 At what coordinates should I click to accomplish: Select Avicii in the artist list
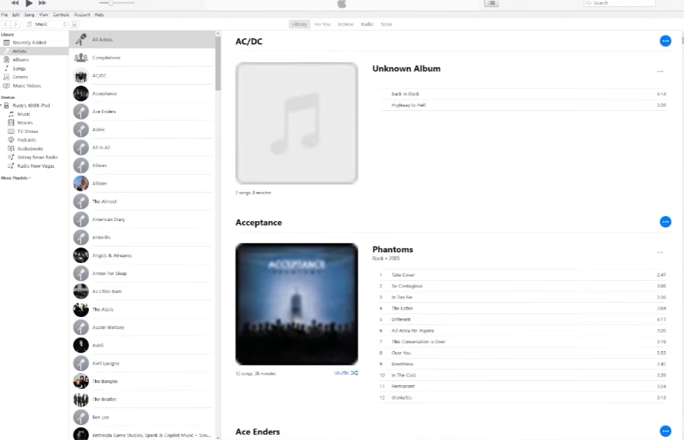(x=142, y=345)
